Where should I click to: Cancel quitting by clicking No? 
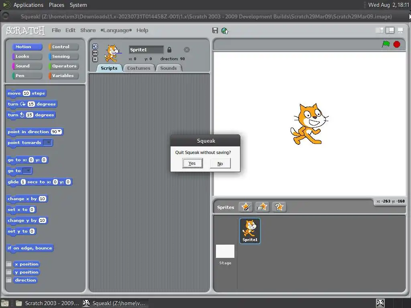[x=220, y=164]
